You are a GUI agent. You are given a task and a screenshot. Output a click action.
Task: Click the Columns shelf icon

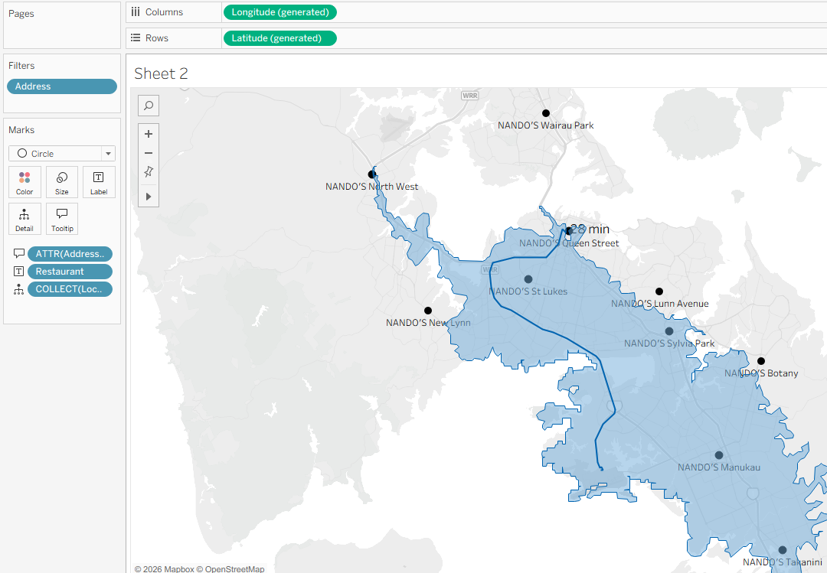pos(136,11)
